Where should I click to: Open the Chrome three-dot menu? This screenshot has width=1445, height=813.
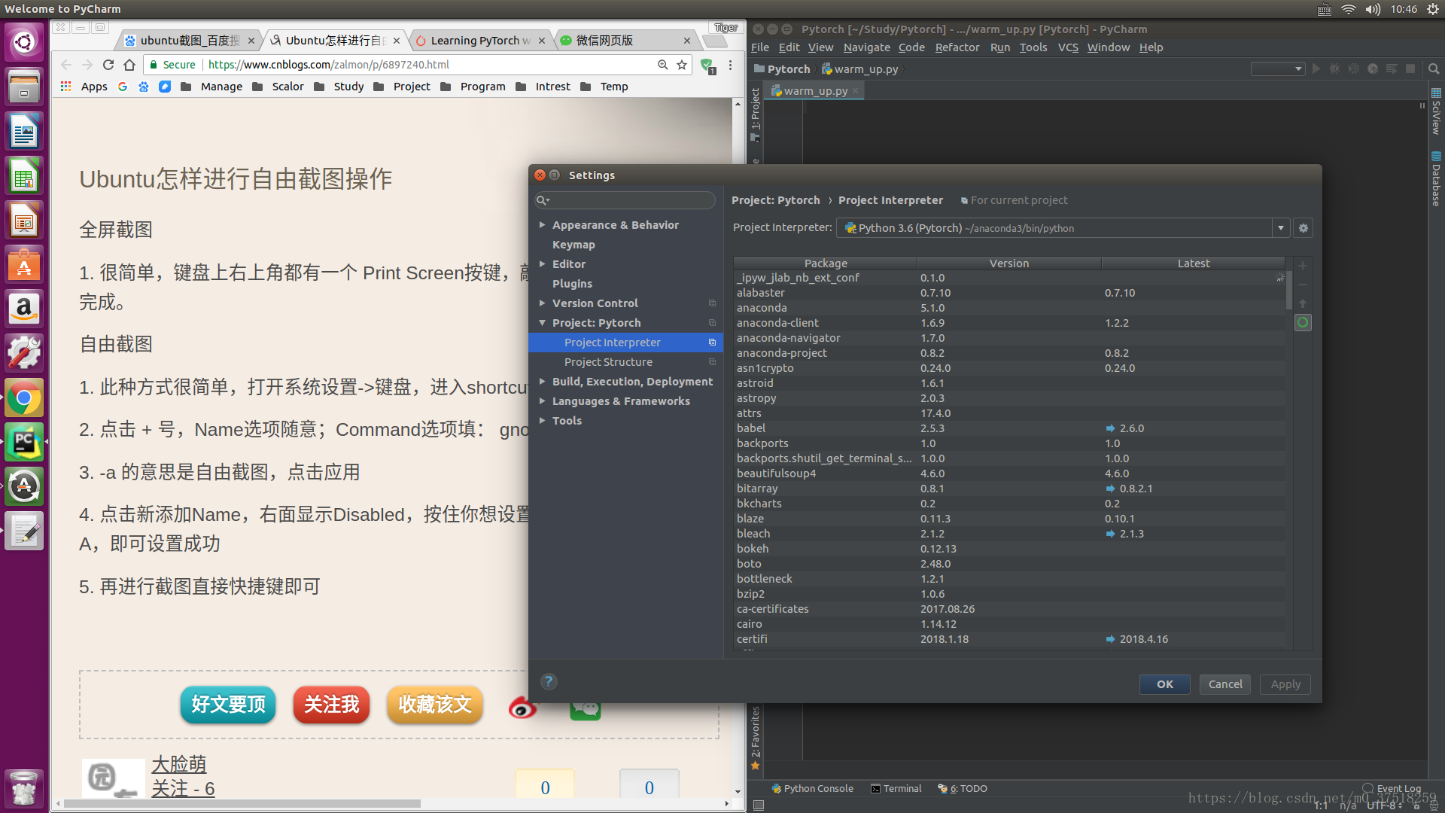730,65
